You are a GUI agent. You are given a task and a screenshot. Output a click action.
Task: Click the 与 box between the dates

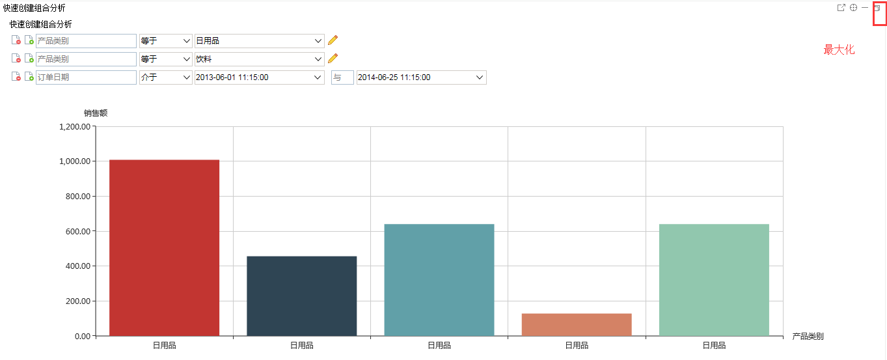342,77
